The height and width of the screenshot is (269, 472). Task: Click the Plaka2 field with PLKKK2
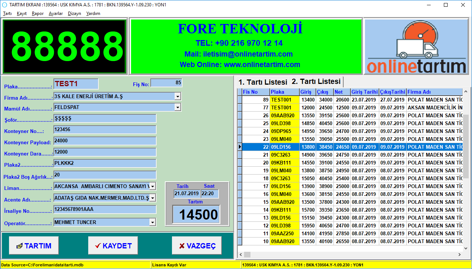point(105,163)
